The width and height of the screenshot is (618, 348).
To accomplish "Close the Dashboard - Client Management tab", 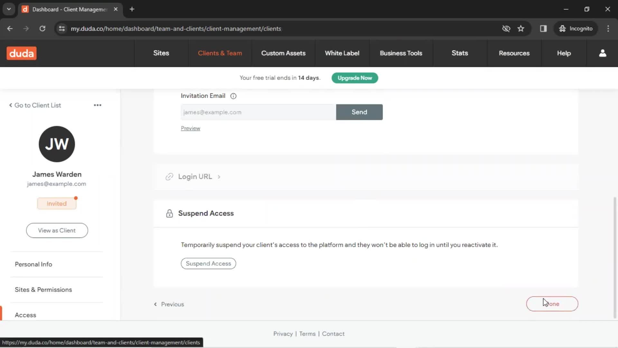I will (116, 9).
